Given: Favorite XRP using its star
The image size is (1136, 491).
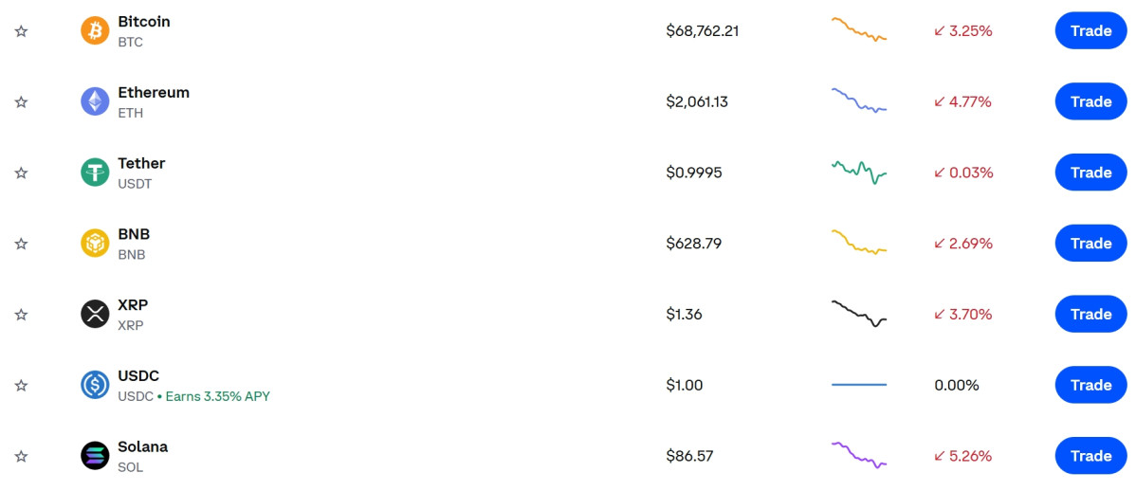Looking at the screenshot, I should click(22, 314).
